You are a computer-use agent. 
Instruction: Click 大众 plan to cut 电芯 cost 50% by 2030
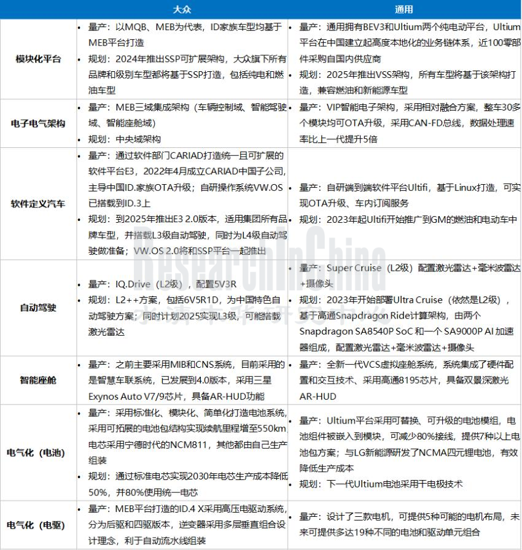(x=188, y=484)
